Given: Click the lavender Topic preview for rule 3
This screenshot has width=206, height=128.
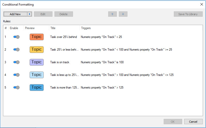Looking at the screenshot, I should click(x=36, y=62).
